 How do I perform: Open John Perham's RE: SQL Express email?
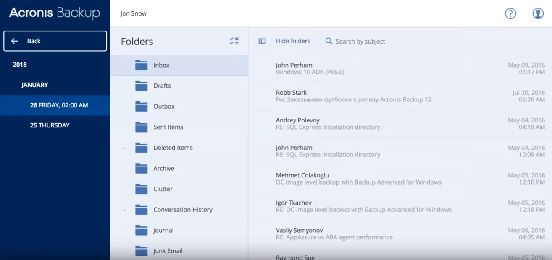pyautogui.click(x=400, y=151)
